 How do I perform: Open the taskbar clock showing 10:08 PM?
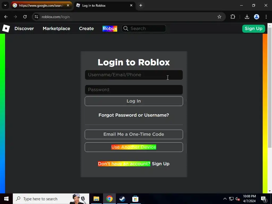point(249,199)
